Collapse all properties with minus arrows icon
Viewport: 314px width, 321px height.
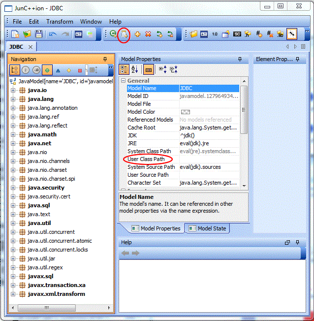(174, 69)
